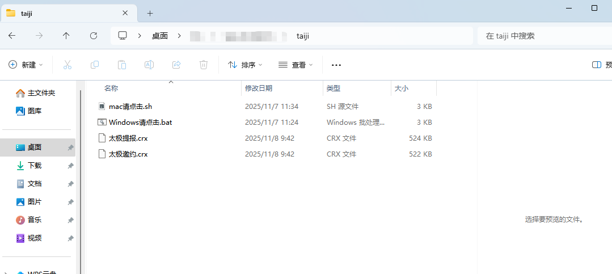Click the Share icon in toolbar
The width and height of the screenshot is (612, 274).
pyautogui.click(x=176, y=65)
